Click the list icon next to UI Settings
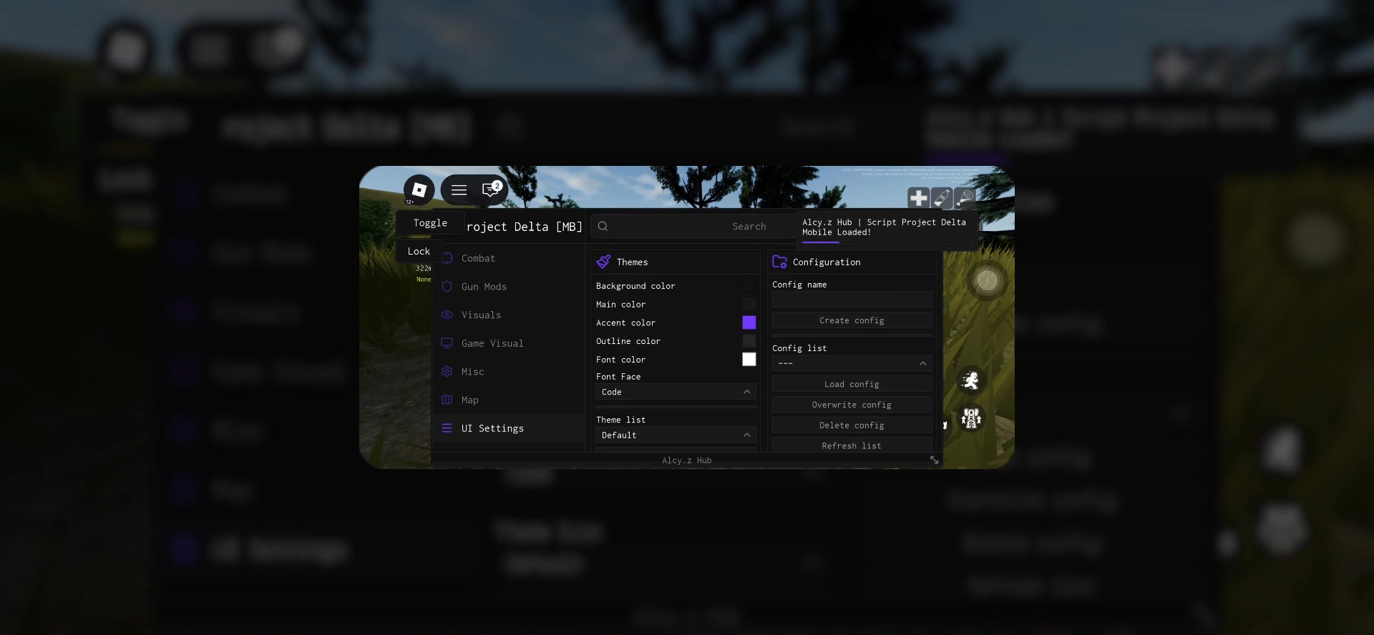 (x=447, y=428)
